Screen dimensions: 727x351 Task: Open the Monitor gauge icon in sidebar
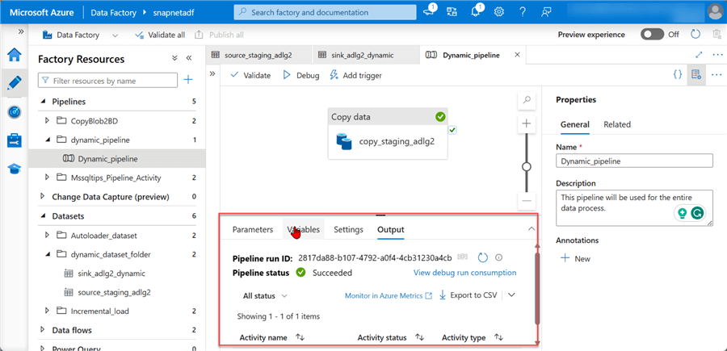click(15, 112)
